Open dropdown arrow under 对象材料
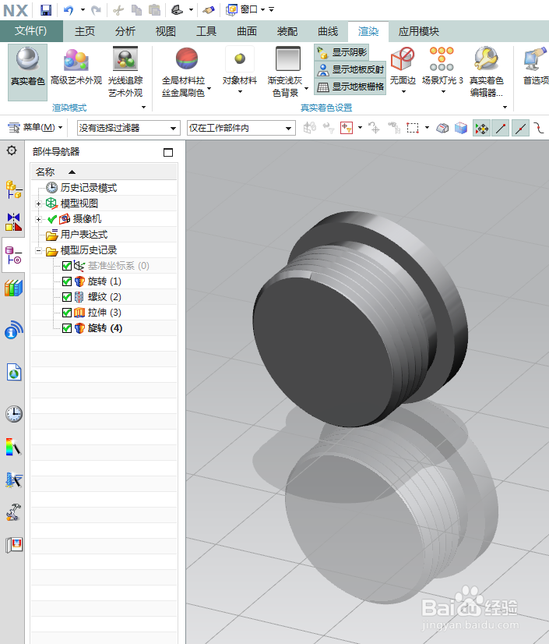 point(240,91)
